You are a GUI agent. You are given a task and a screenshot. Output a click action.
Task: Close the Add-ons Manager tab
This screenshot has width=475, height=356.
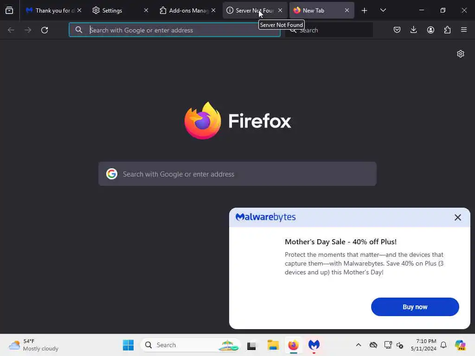213,10
